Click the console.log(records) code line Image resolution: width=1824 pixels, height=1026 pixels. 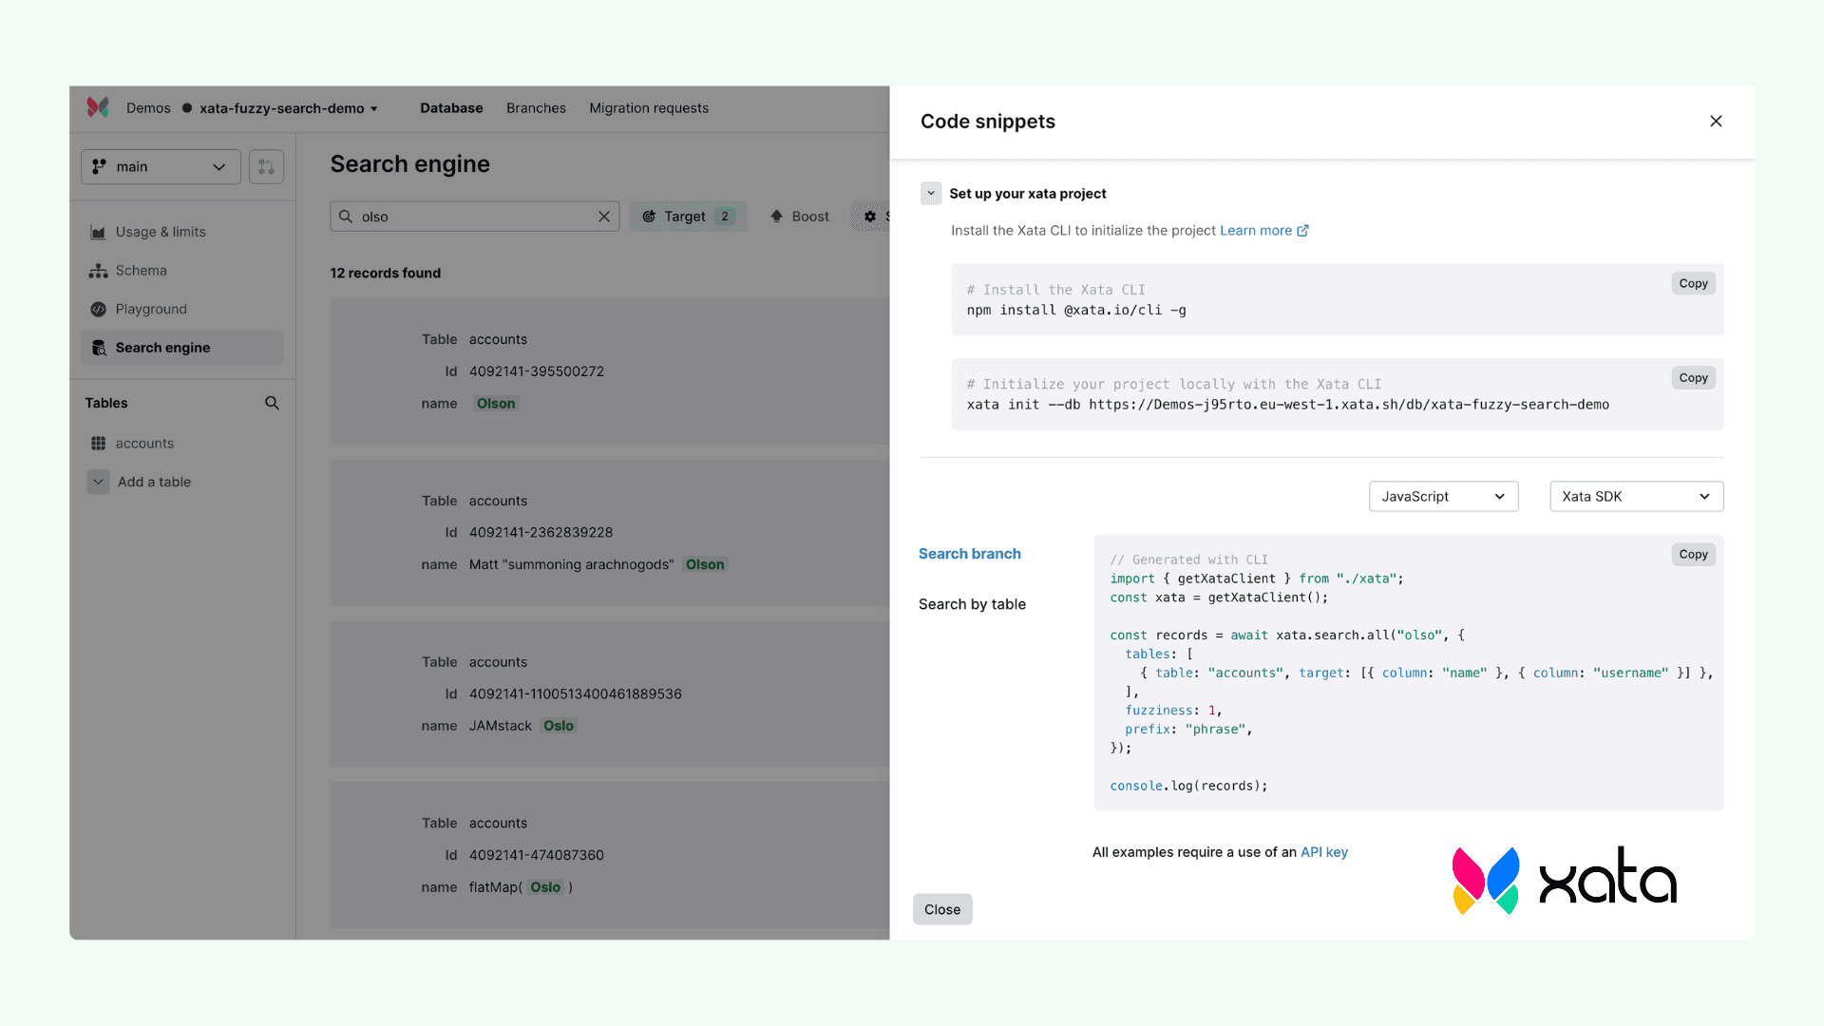[1188, 787]
